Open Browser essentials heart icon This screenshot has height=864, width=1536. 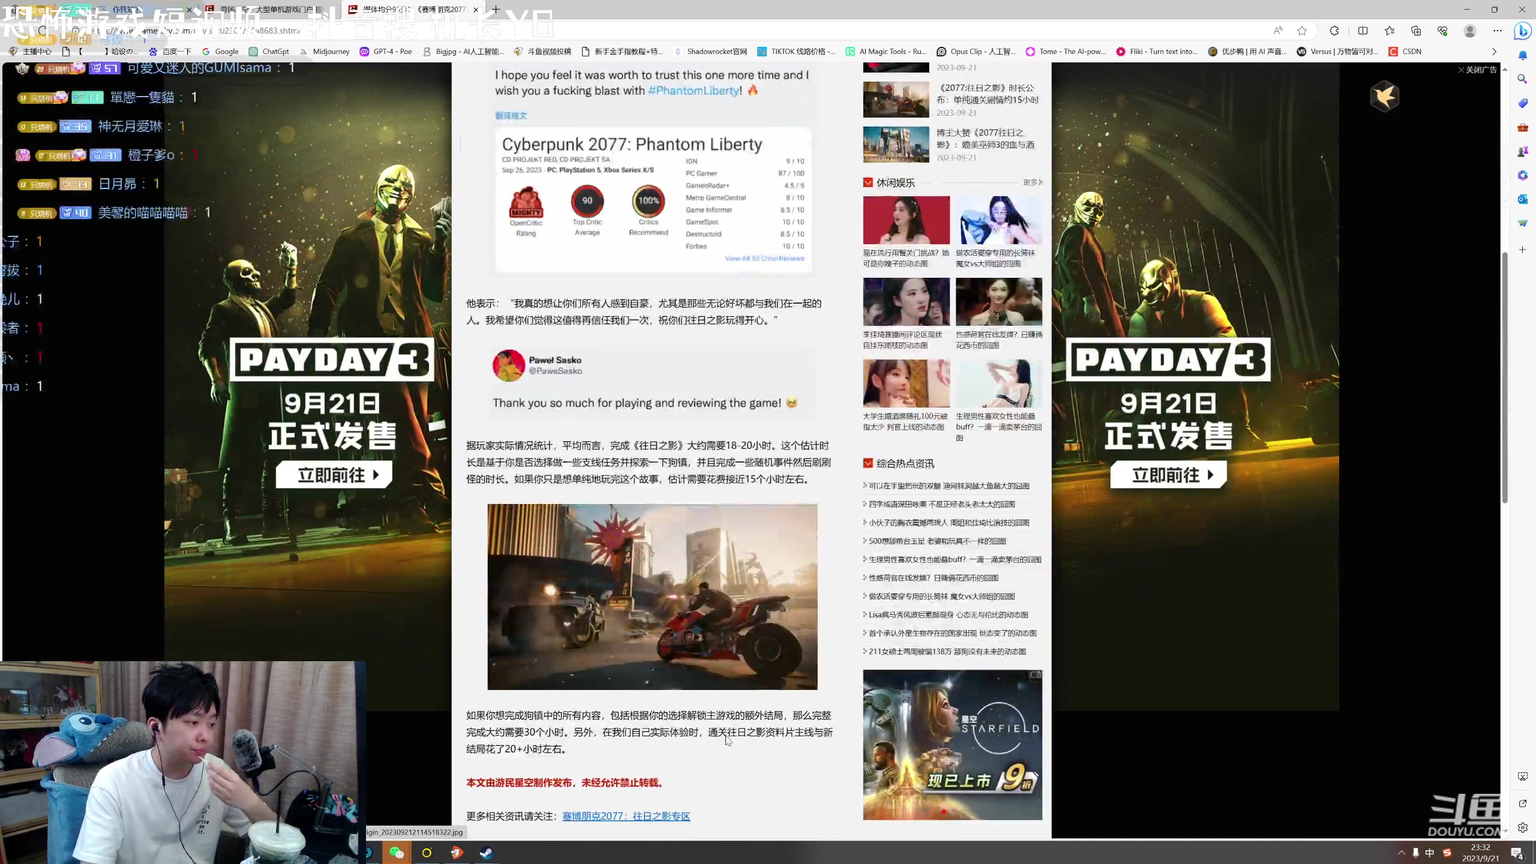pyautogui.click(x=1442, y=31)
